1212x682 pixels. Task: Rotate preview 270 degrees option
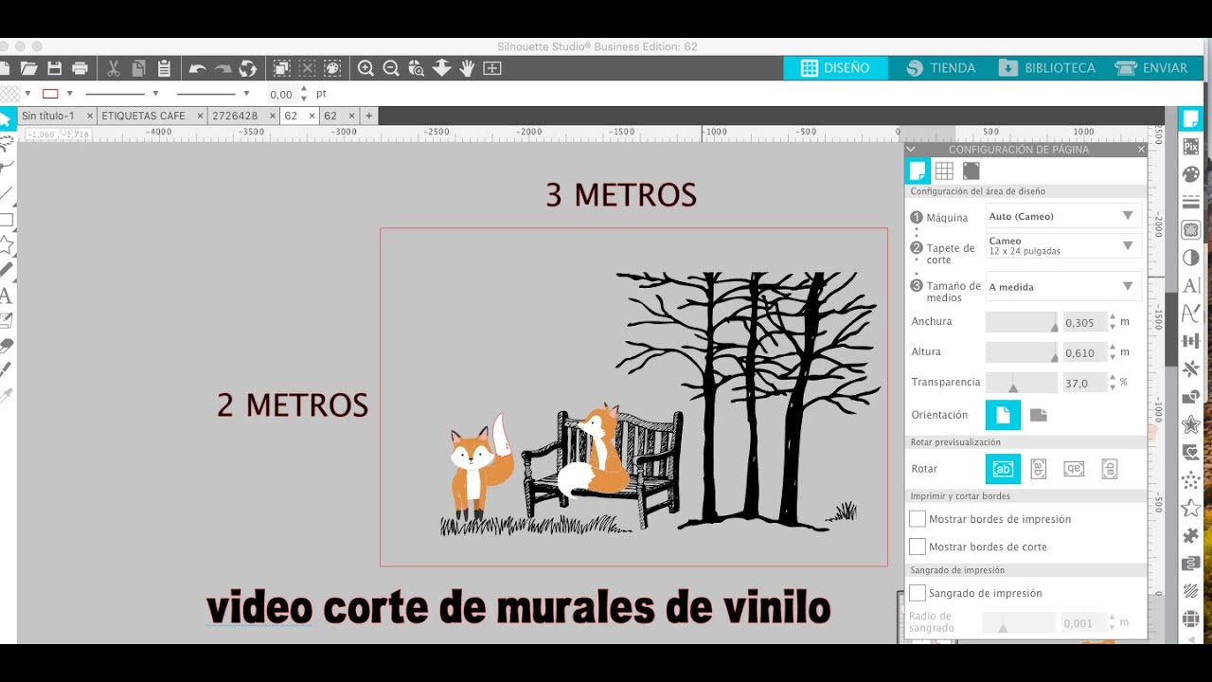(1110, 468)
